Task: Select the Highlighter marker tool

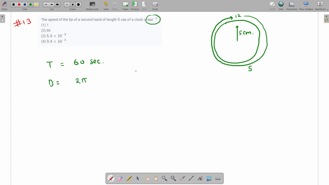Action: pyautogui.click(x=129, y=179)
